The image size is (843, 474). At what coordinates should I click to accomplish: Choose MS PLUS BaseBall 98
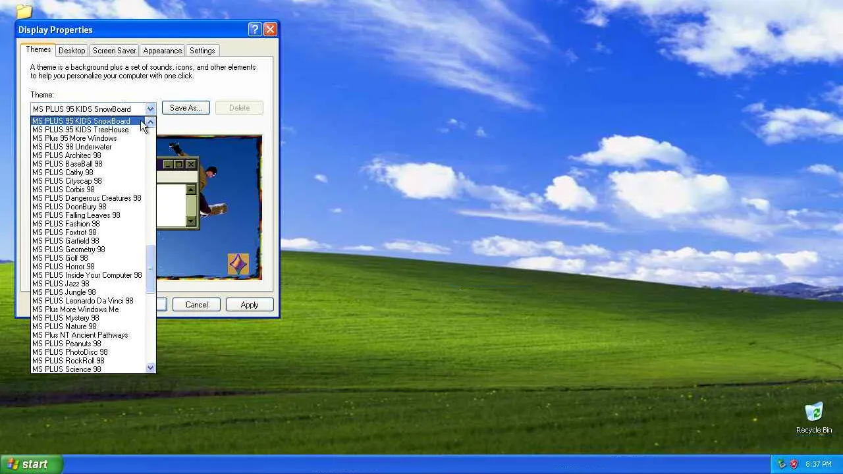coord(88,164)
